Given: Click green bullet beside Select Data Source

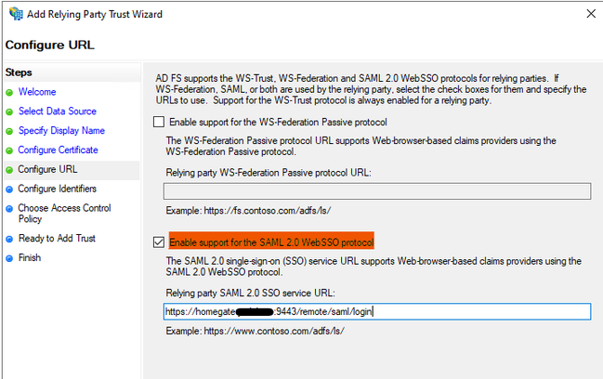Looking at the screenshot, I should (x=9, y=111).
